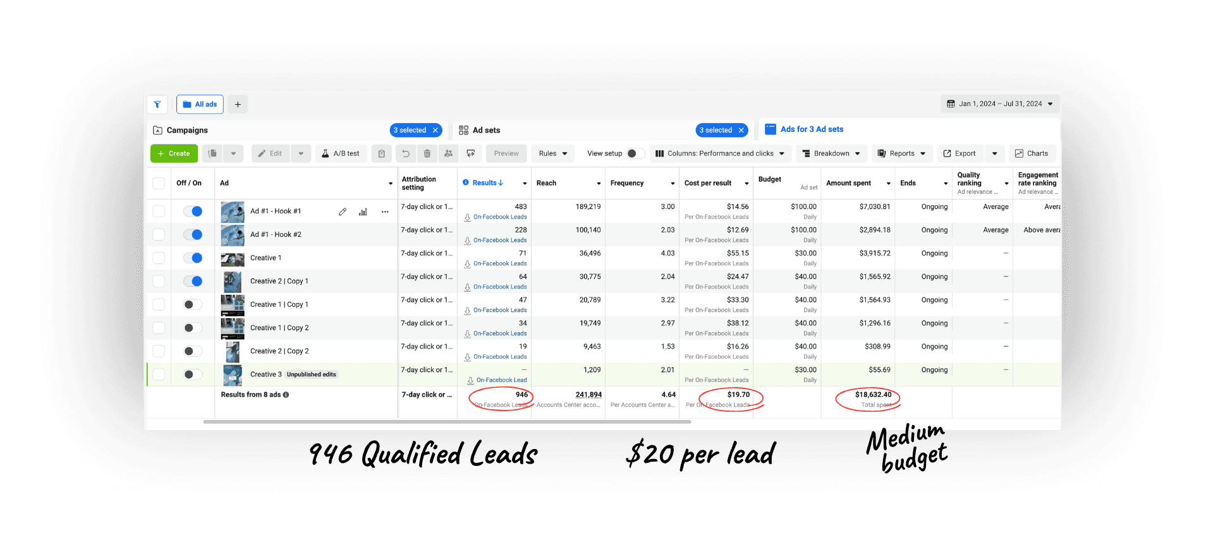The height and width of the screenshot is (533, 1206).
Task: Click the $7,030.81 amount spent cell
Action: [x=875, y=207]
